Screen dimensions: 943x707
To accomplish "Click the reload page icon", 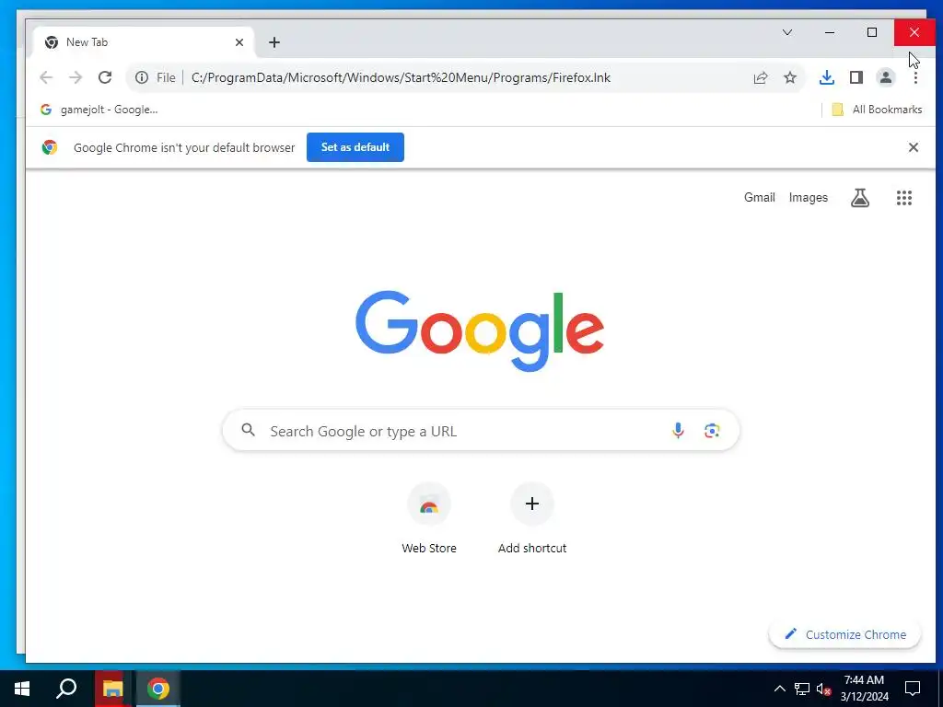I will coord(105,77).
